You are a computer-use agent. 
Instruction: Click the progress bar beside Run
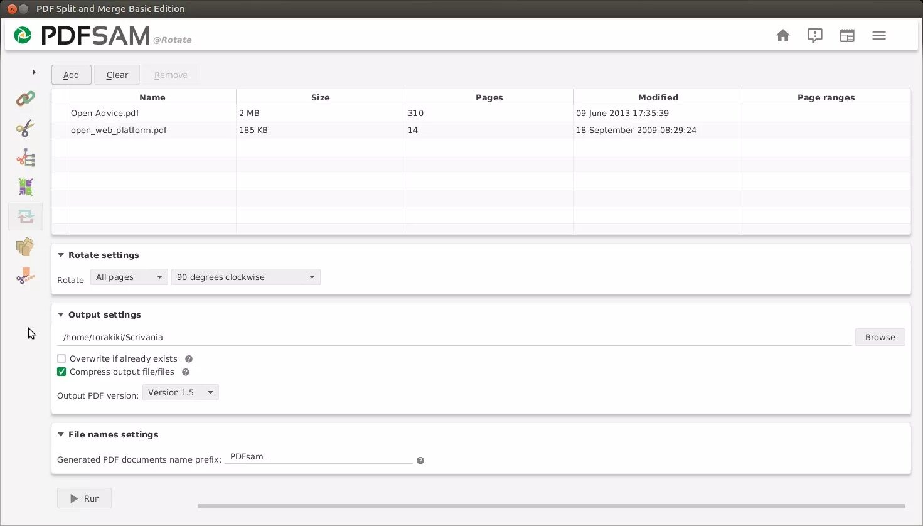[x=552, y=506]
